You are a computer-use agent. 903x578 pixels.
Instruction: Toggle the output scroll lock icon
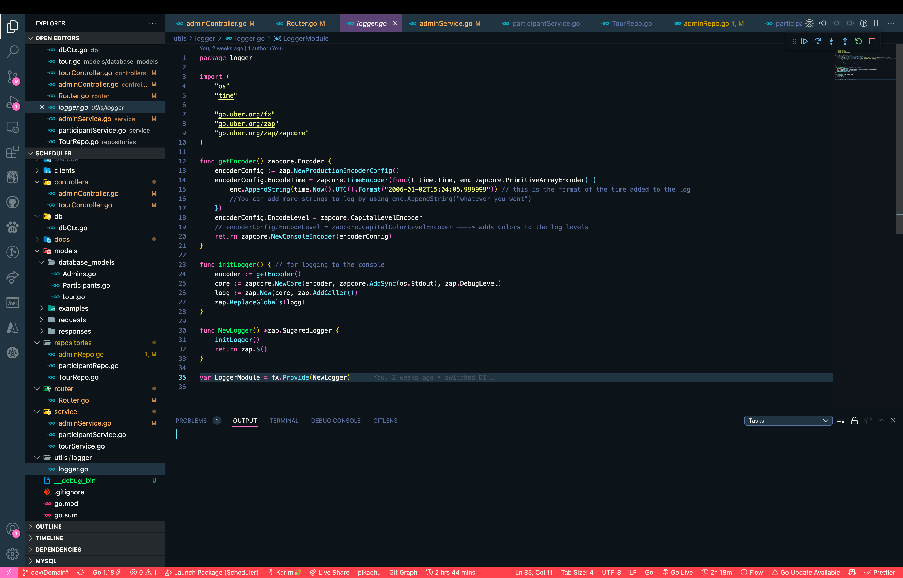[854, 421]
